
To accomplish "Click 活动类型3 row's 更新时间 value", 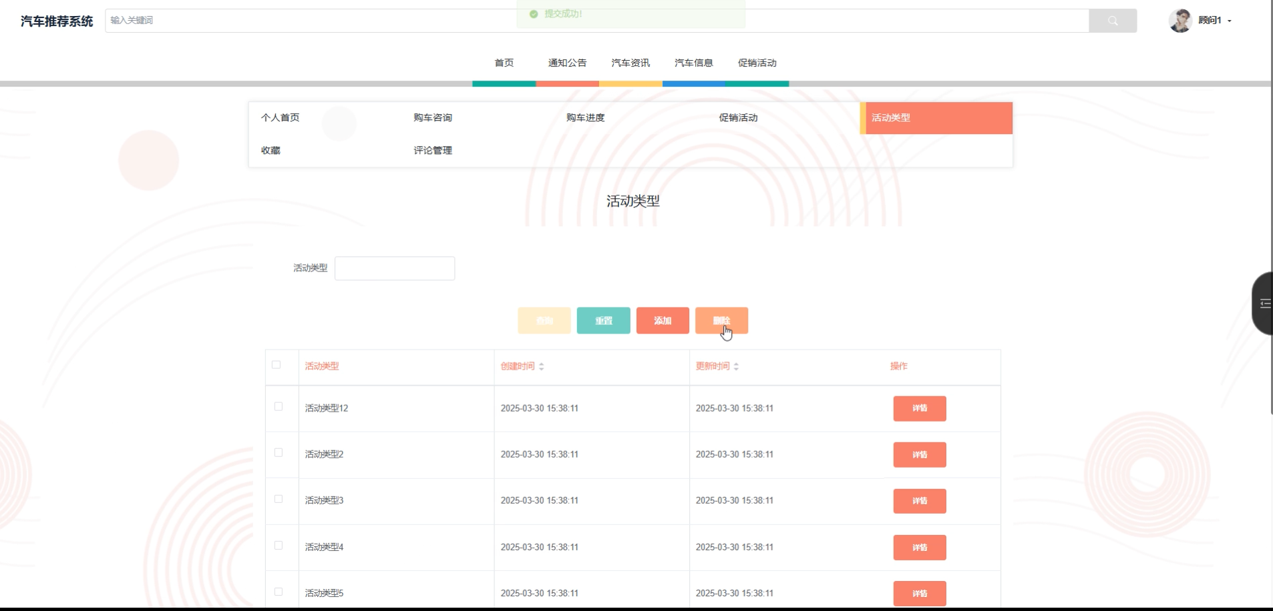I will pyautogui.click(x=735, y=500).
